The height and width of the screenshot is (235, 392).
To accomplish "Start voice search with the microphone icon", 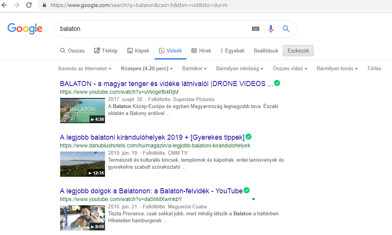I will (x=270, y=29).
